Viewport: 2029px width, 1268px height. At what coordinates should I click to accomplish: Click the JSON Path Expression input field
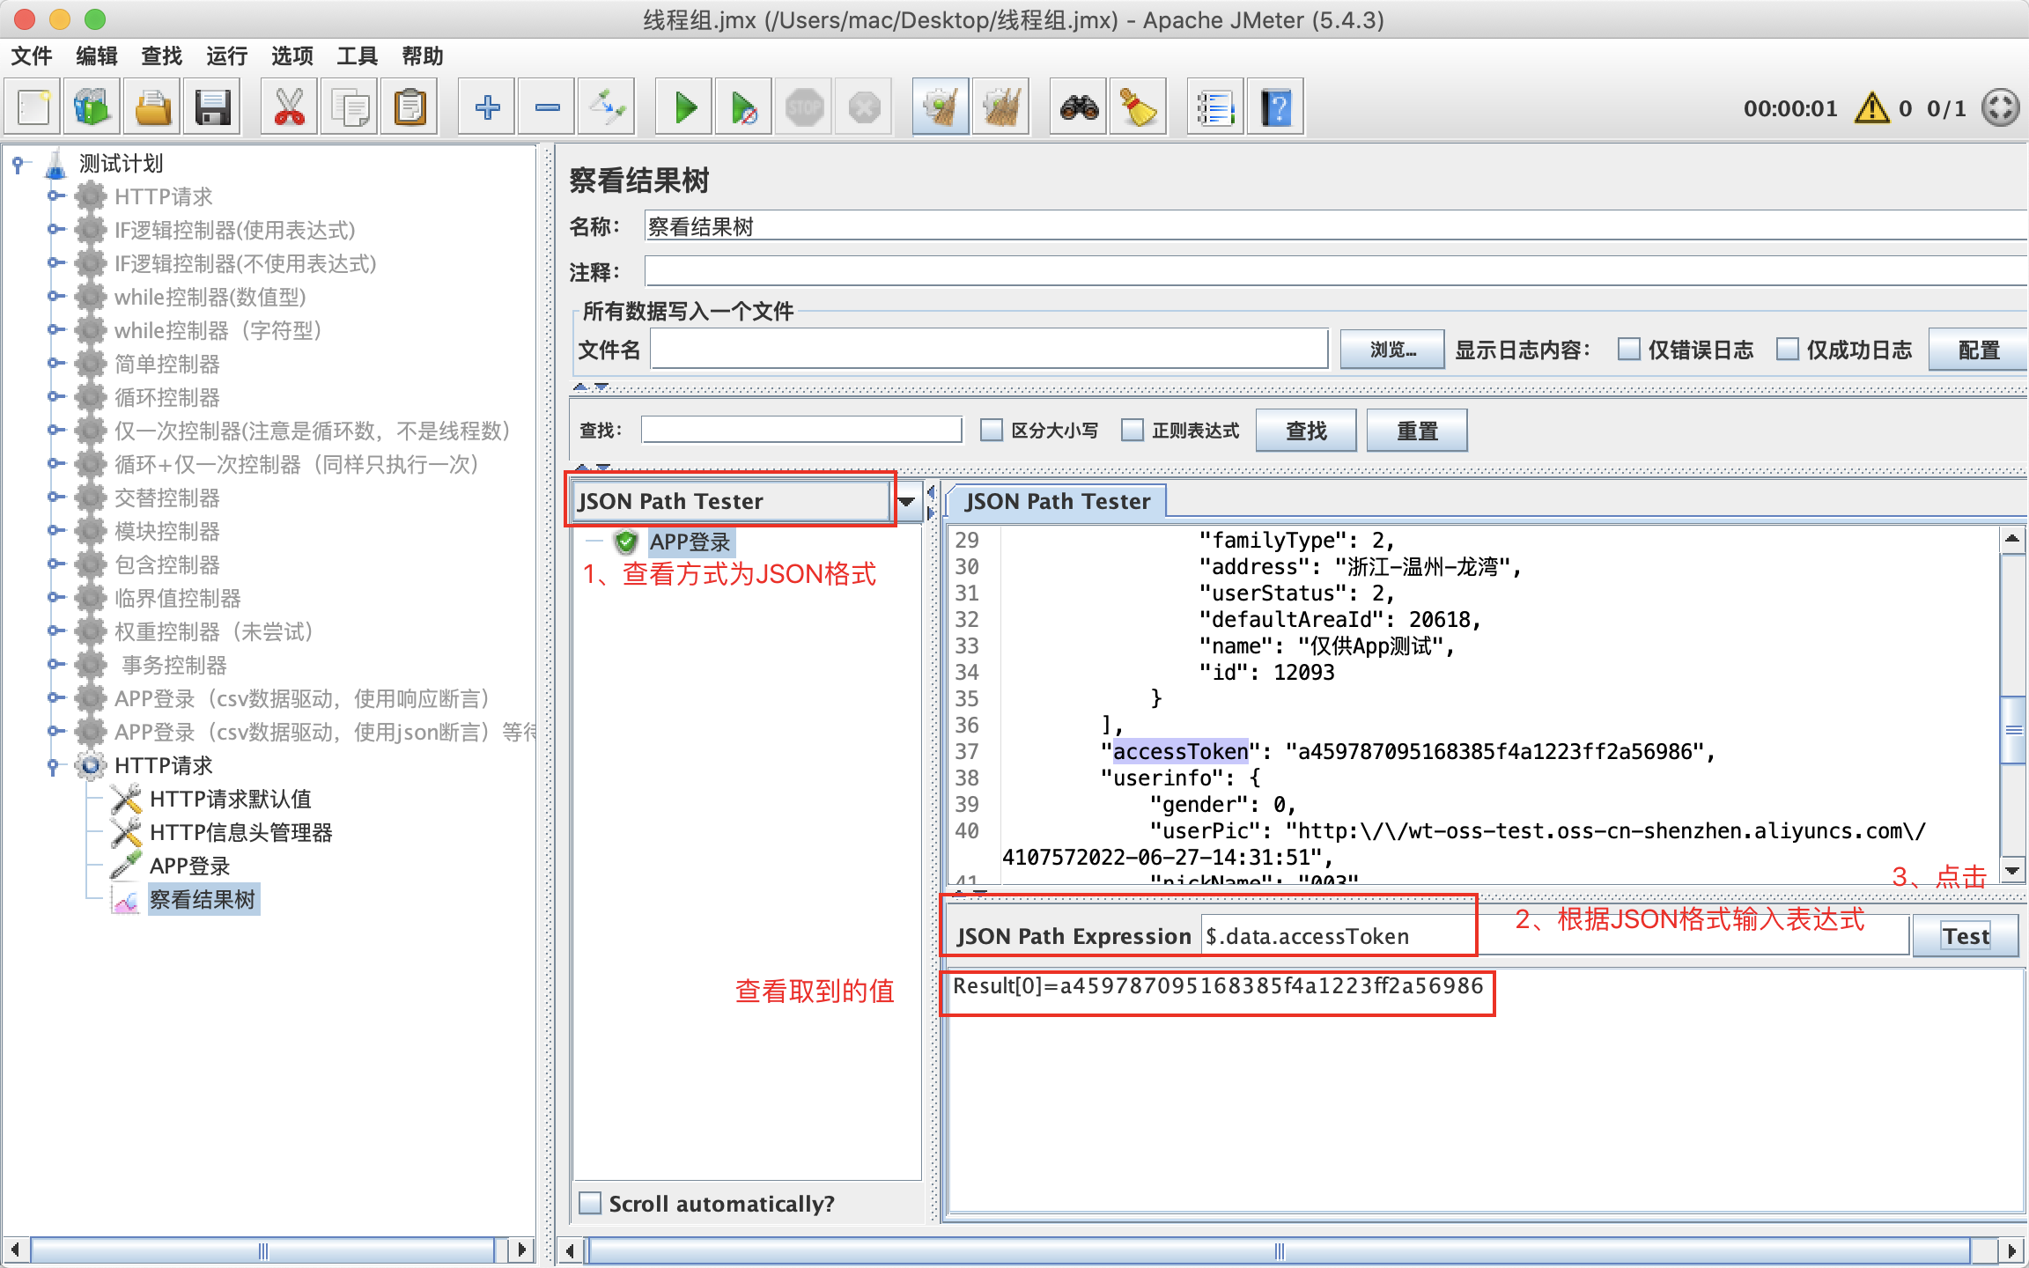[x=1555, y=936]
